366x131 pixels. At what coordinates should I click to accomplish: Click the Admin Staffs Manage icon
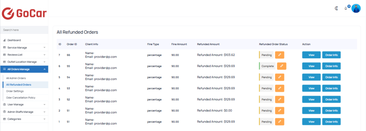[4, 112]
